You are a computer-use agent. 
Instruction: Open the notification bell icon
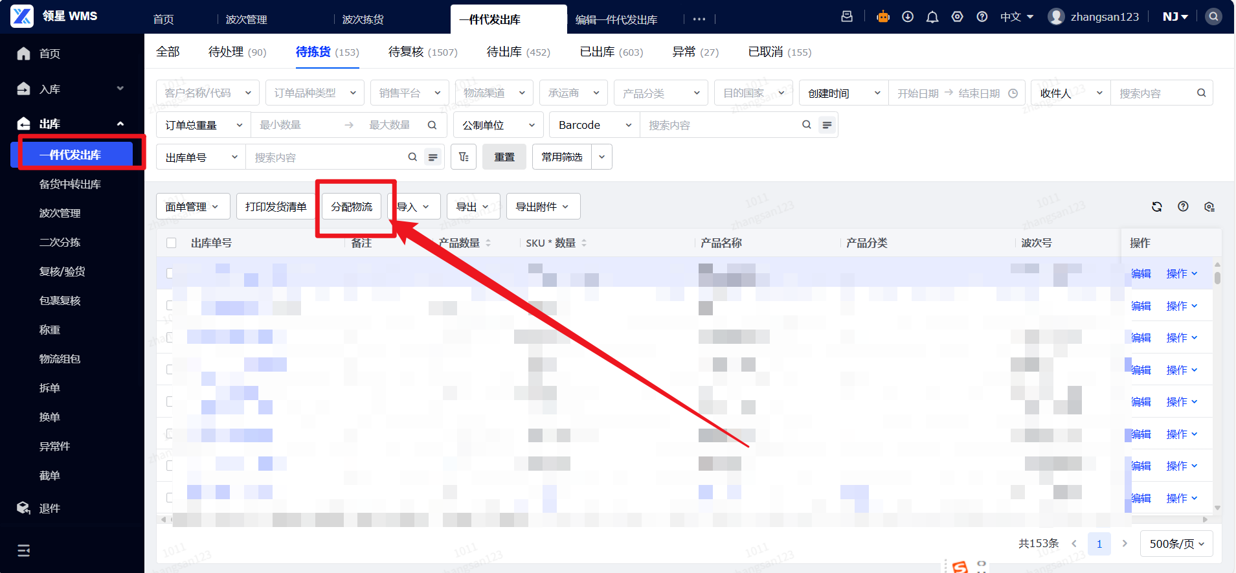click(x=932, y=17)
